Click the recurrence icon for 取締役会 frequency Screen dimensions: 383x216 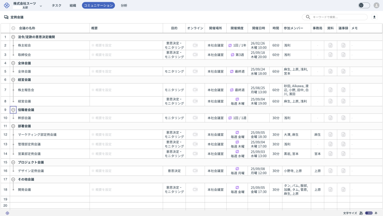pos(233,55)
